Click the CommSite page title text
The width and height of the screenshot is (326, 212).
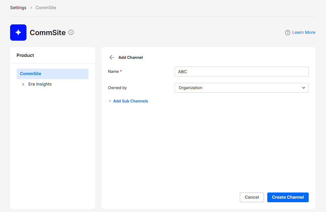point(48,33)
